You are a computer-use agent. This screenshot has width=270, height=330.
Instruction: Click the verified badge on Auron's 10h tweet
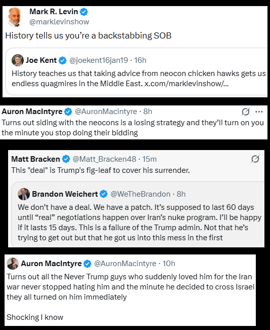point(88,264)
